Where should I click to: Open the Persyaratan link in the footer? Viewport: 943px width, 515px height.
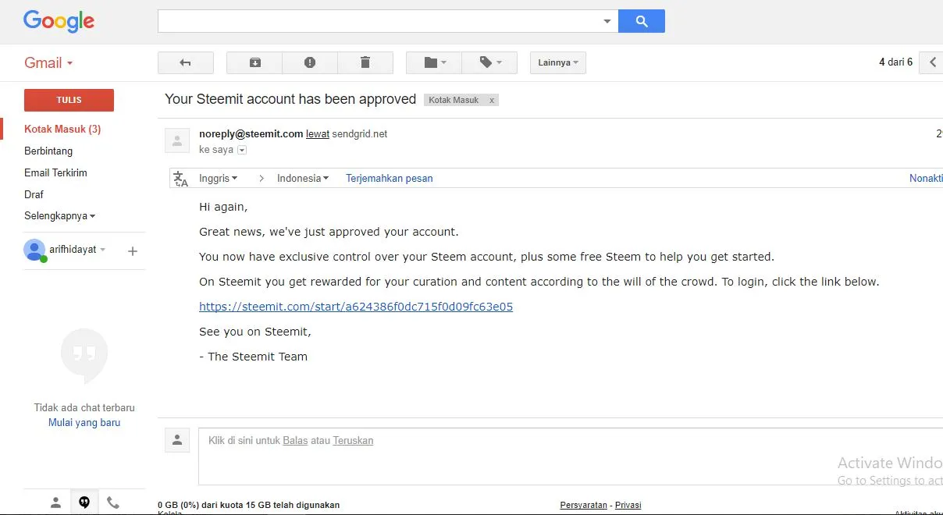click(x=583, y=505)
